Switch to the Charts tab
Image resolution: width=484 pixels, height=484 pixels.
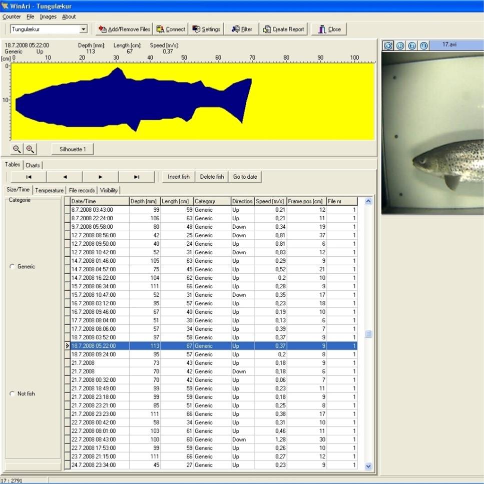[x=33, y=165]
